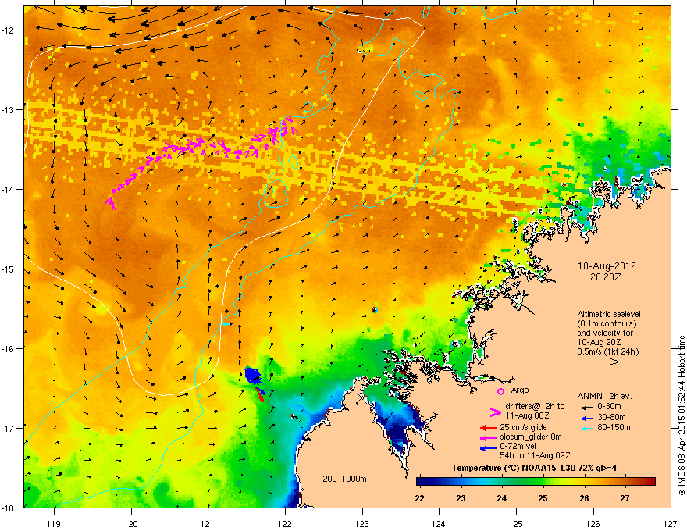Click the 24 tick on the color bar
This screenshot has height=531, width=687.
[502, 498]
